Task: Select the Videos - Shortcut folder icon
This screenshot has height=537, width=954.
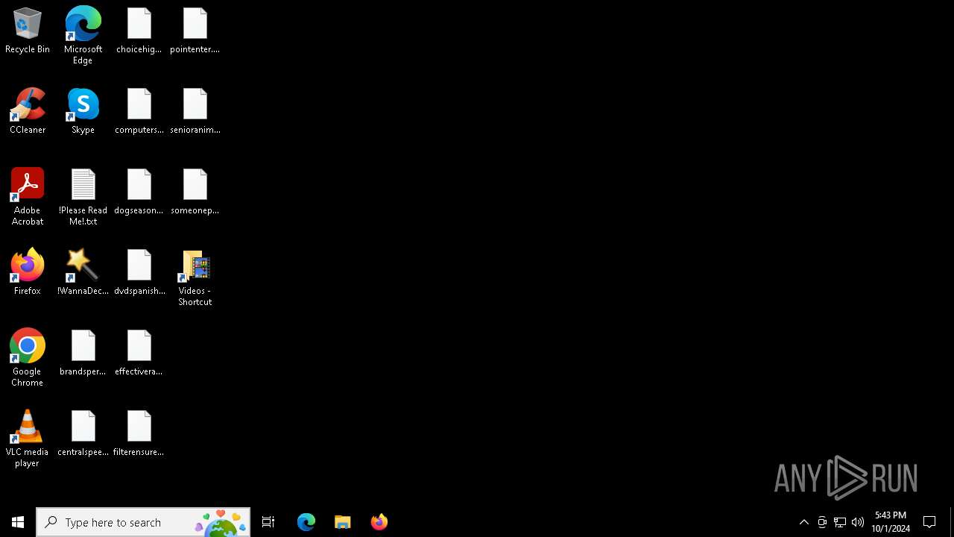Action: 195,277
